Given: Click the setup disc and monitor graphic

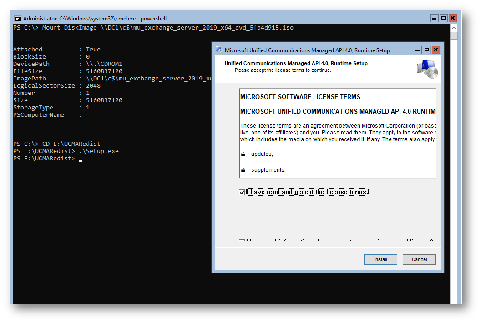Looking at the screenshot, I should coord(427,69).
